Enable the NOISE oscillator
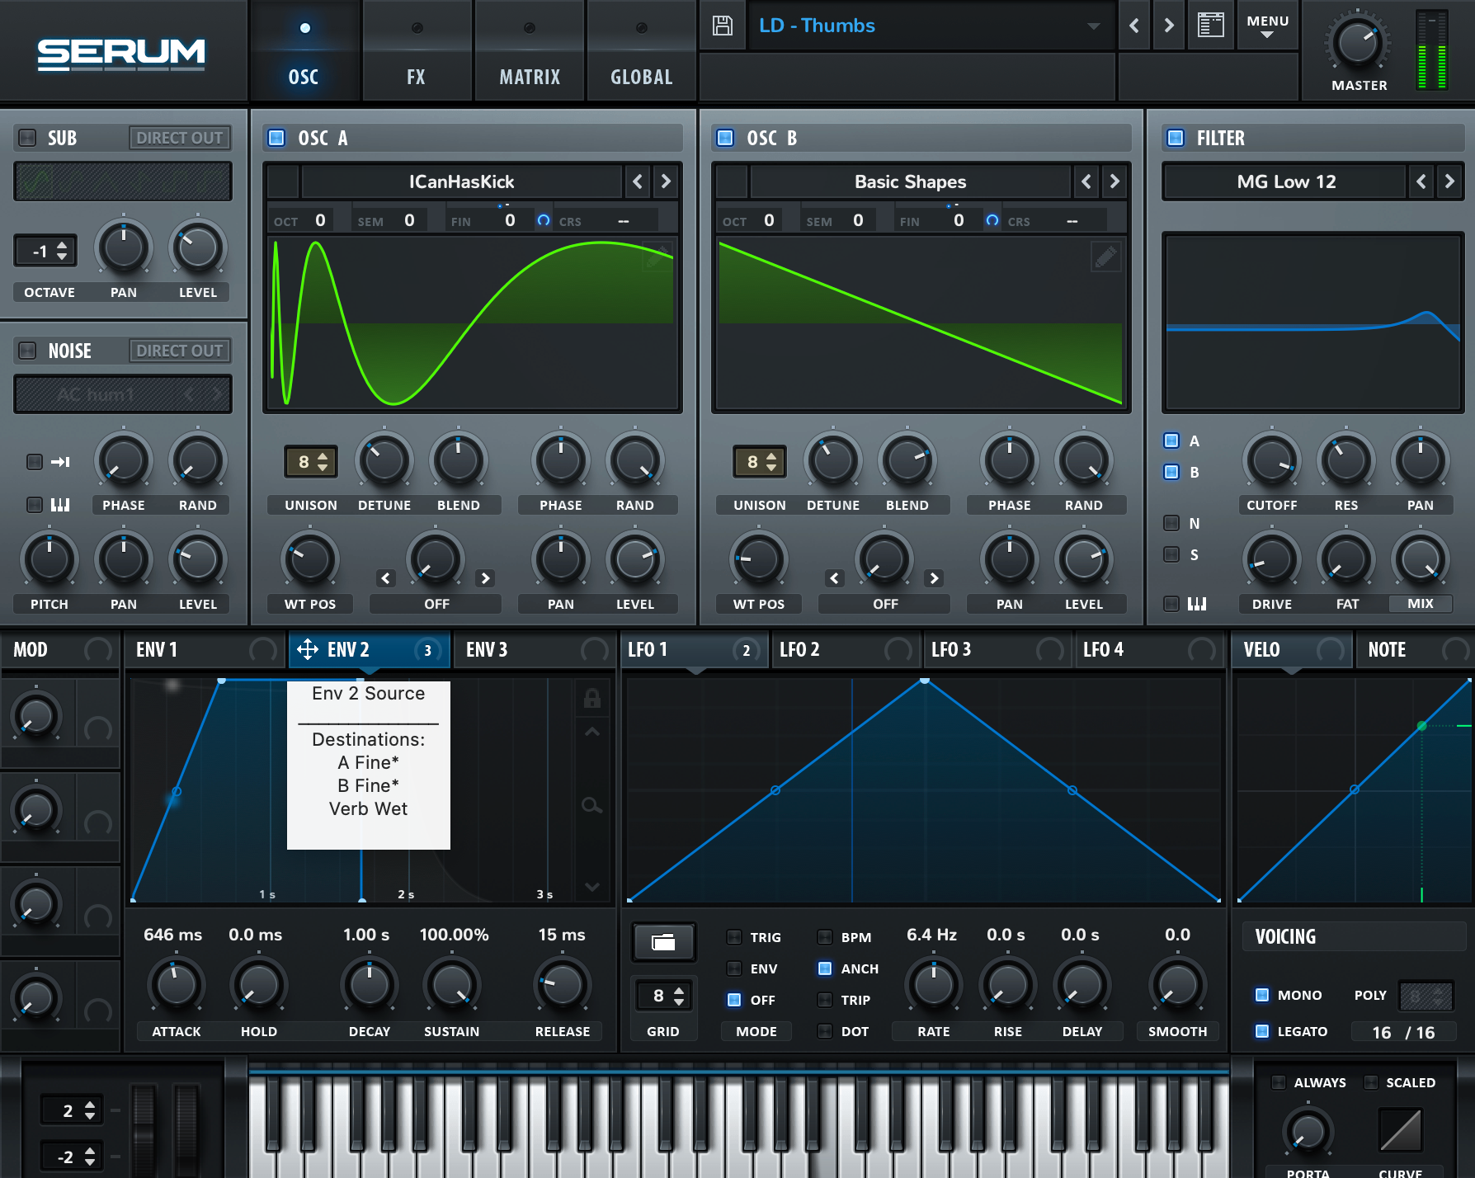 [27, 351]
